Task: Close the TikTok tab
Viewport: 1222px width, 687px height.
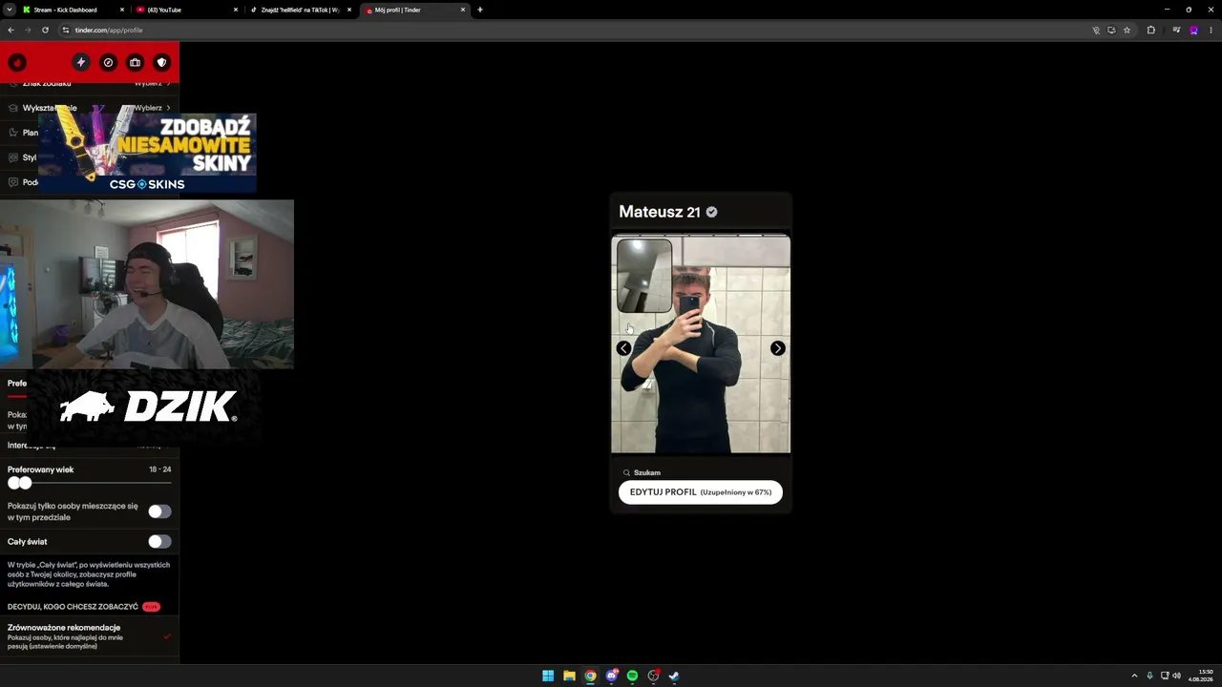Action: [349, 10]
